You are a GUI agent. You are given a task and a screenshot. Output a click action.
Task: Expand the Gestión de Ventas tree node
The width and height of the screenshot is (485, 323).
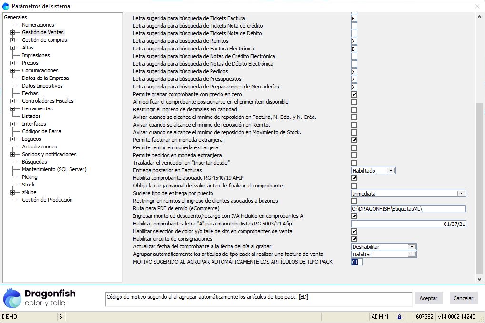12,33
